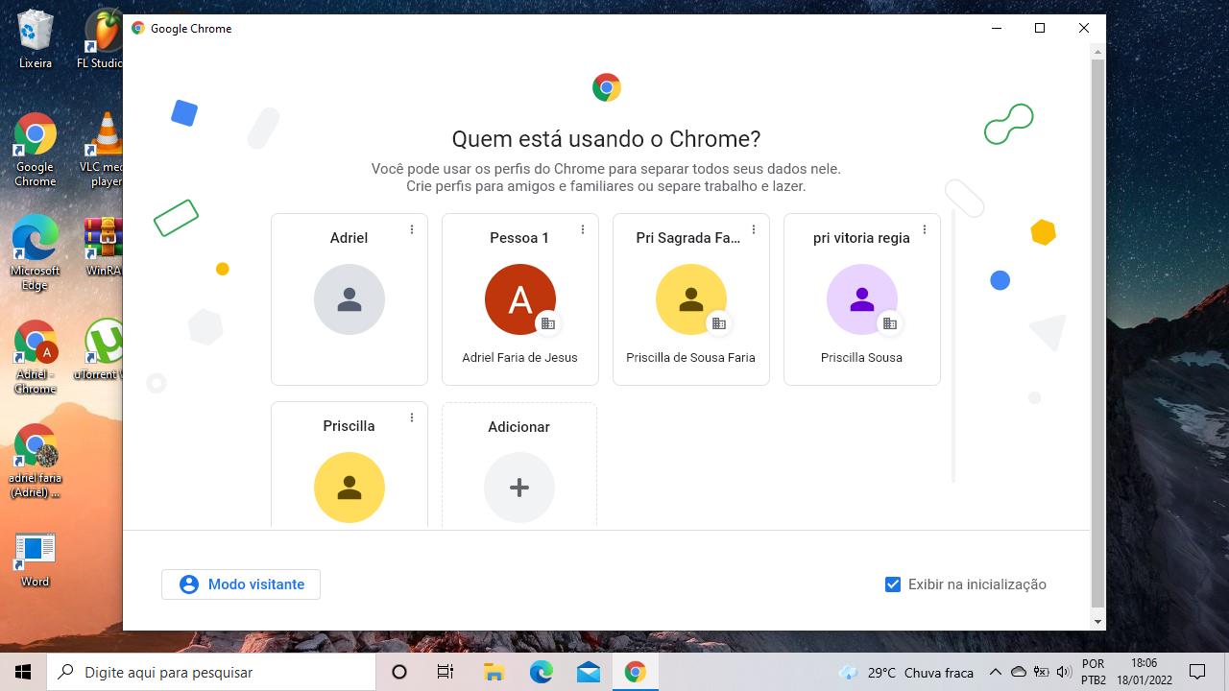Show more actions for Priscilla profile
The image size is (1229, 691).
coord(412,417)
